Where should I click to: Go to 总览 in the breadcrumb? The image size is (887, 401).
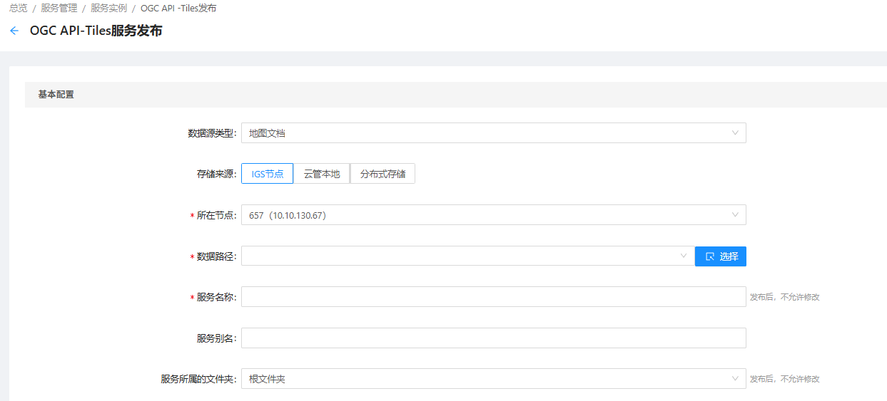tap(19, 9)
